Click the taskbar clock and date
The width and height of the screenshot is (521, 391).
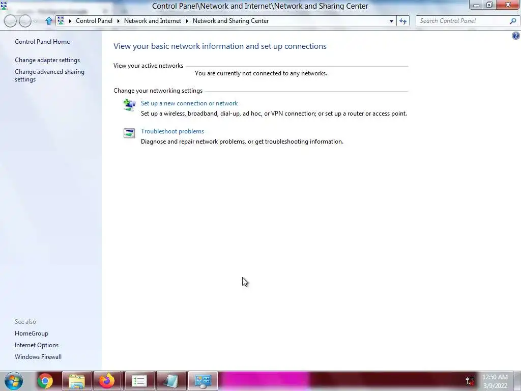coord(495,381)
